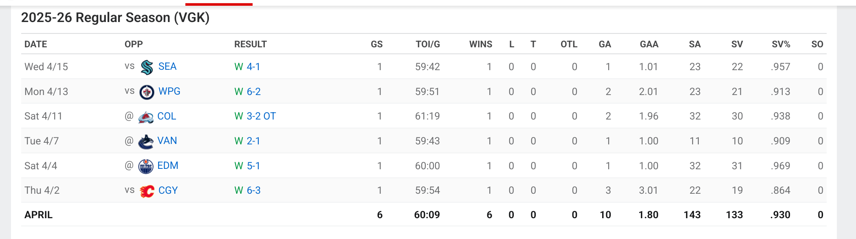Open the EDM team link
856x239 pixels.
[168, 166]
